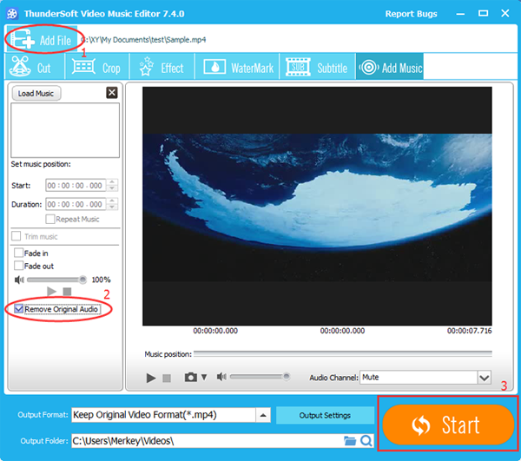Click the output folder search magnifier icon
The image size is (521, 461).
[366, 441]
